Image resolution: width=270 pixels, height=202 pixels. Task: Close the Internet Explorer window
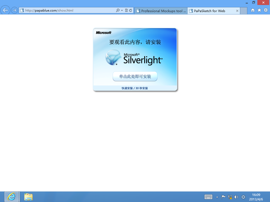coord(263,3)
